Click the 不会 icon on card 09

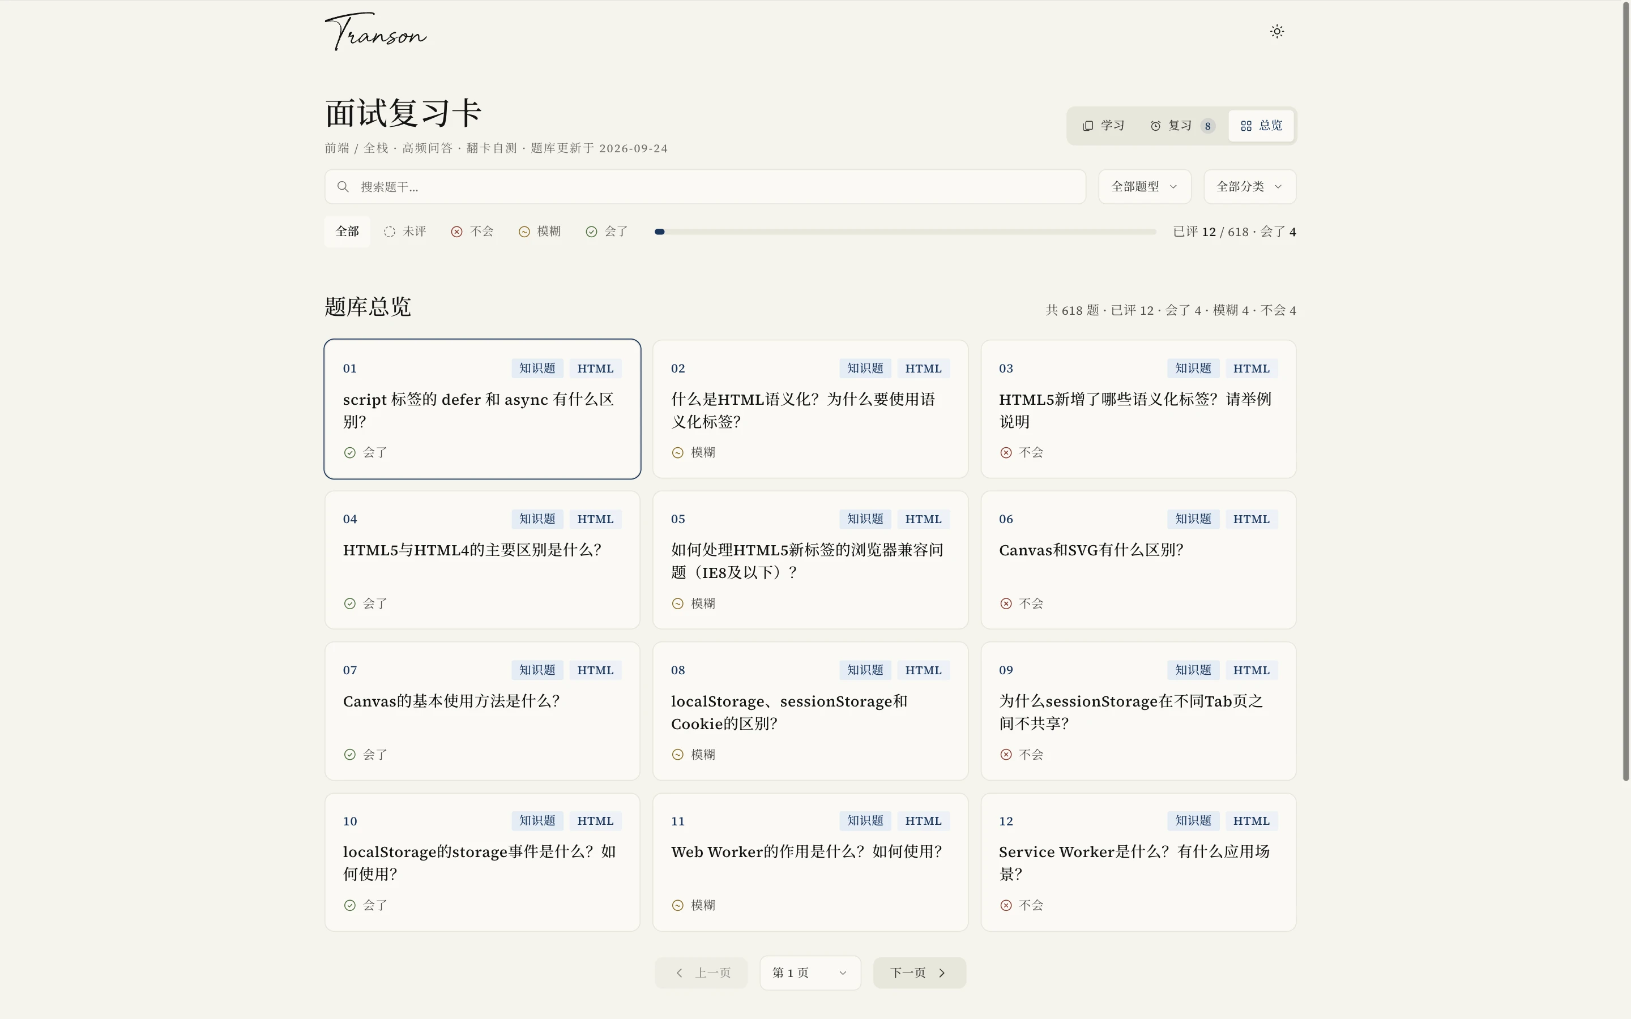pyautogui.click(x=1006, y=755)
